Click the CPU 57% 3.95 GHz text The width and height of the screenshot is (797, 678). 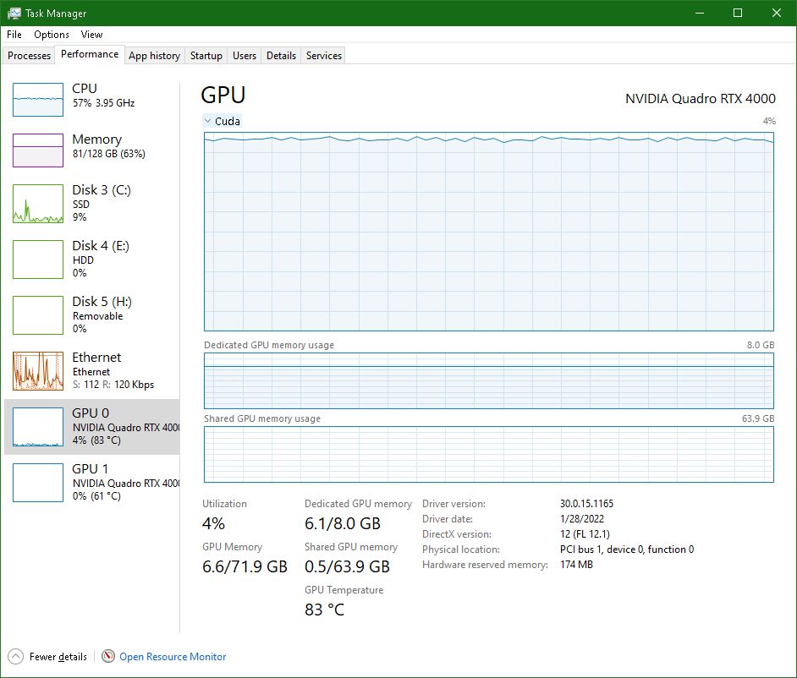click(103, 103)
